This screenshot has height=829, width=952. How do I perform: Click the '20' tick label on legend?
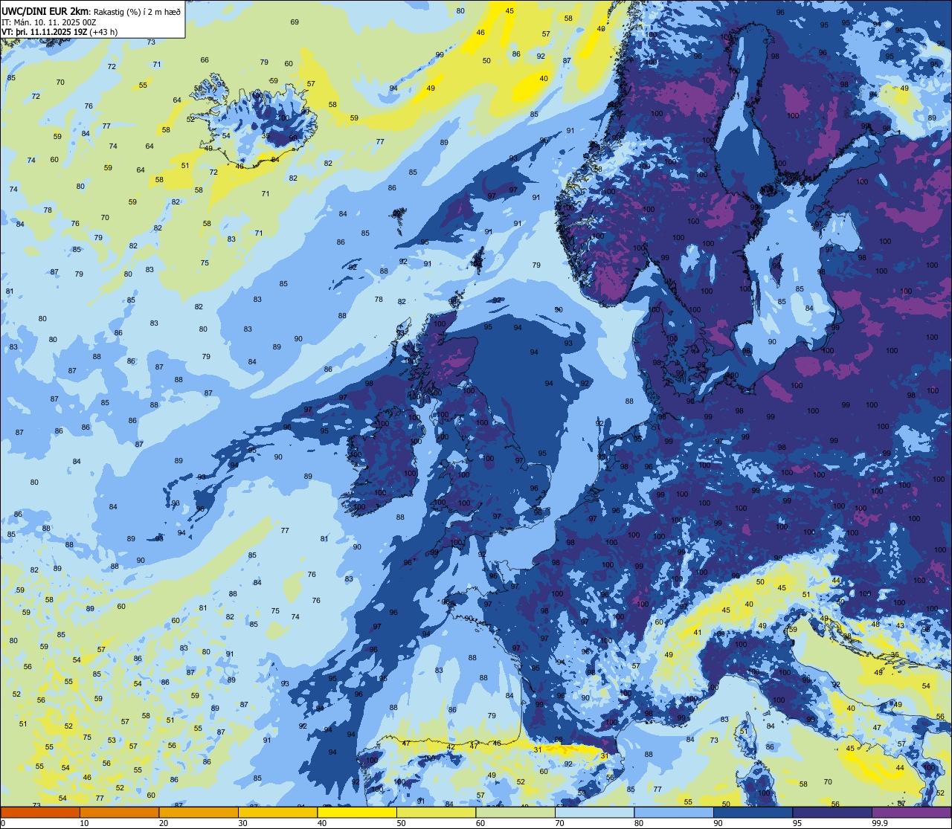click(164, 823)
